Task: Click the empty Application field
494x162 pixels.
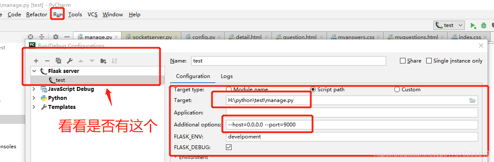Action: [x=352, y=113]
